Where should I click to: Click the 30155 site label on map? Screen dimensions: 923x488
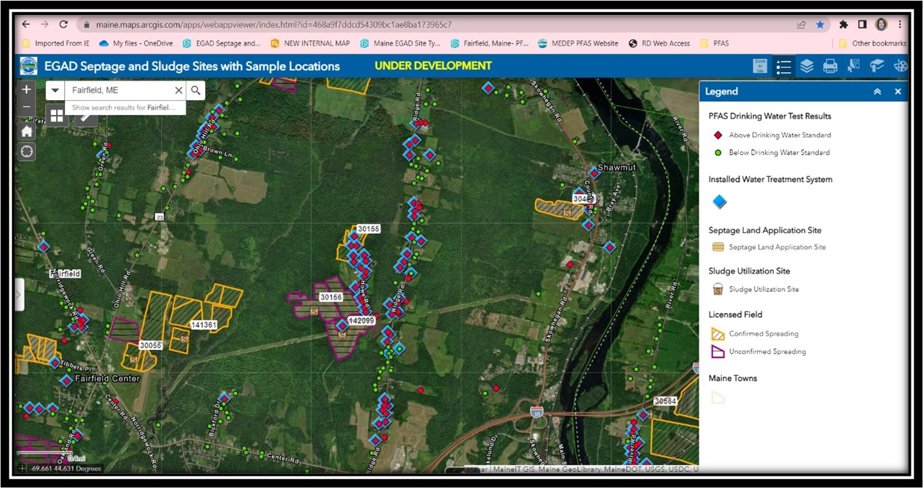pyautogui.click(x=368, y=229)
